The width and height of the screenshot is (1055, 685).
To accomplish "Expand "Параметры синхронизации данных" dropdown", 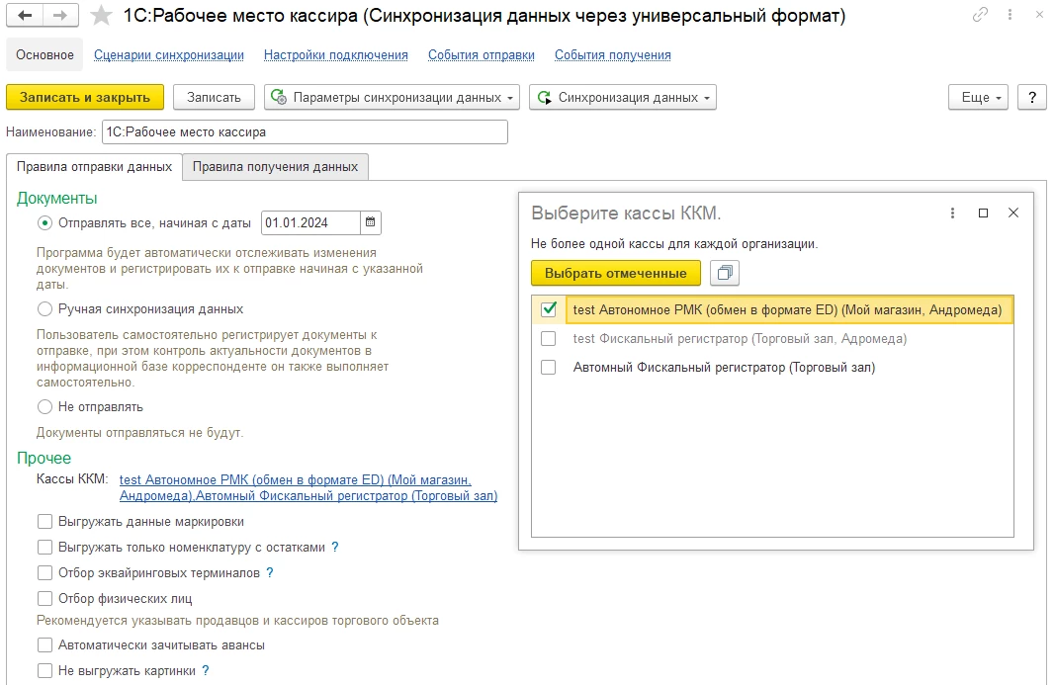I will 393,97.
